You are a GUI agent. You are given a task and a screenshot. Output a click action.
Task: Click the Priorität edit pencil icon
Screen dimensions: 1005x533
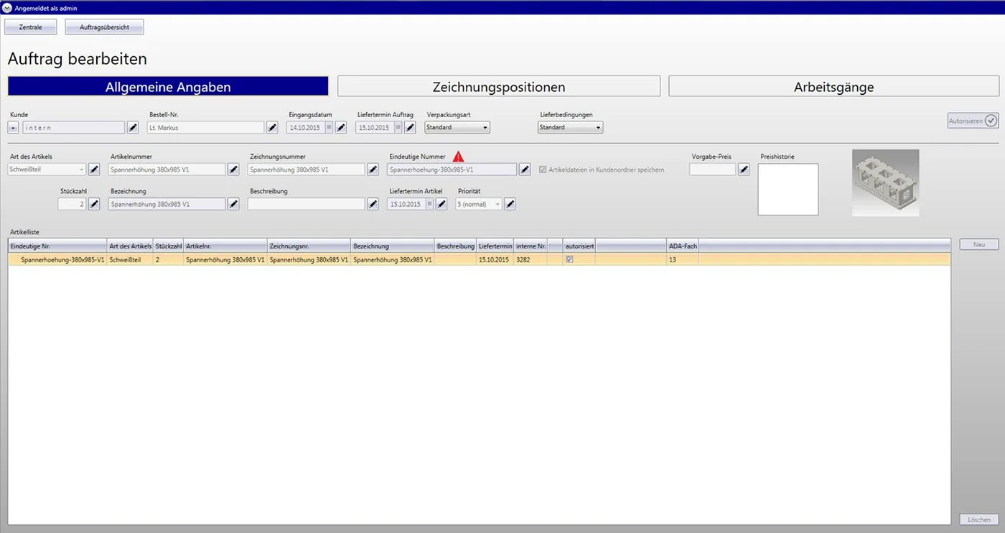510,204
